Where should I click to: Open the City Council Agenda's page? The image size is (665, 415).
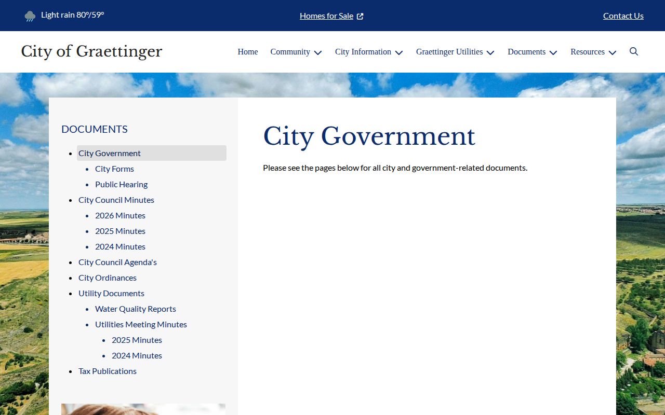pos(117,262)
